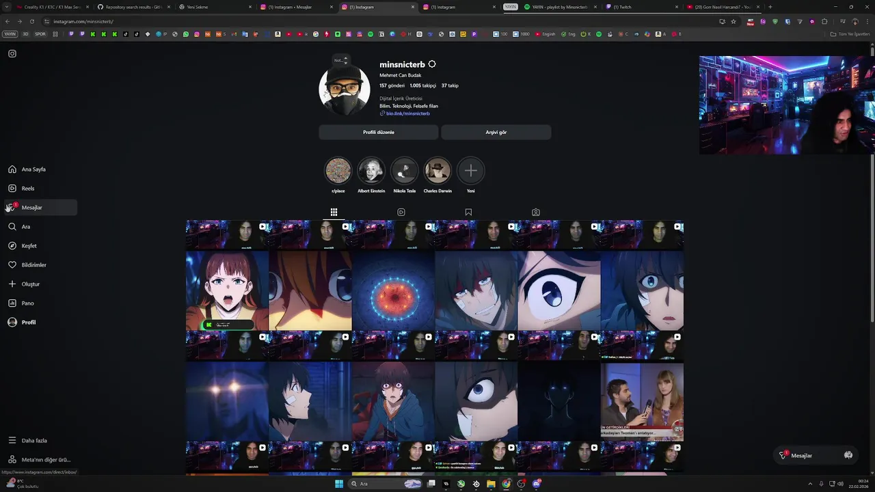Open the Nikola Tesla highlight
The image size is (875, 492).
[x=404, y=171]
